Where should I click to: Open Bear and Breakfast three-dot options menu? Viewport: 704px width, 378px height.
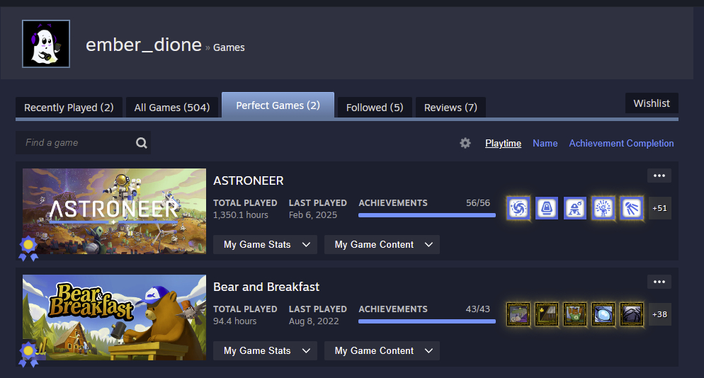[x=659, y=282]
